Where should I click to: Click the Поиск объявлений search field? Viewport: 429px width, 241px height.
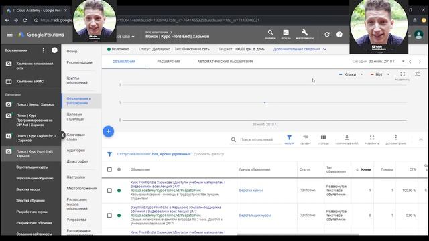(256, 140)
